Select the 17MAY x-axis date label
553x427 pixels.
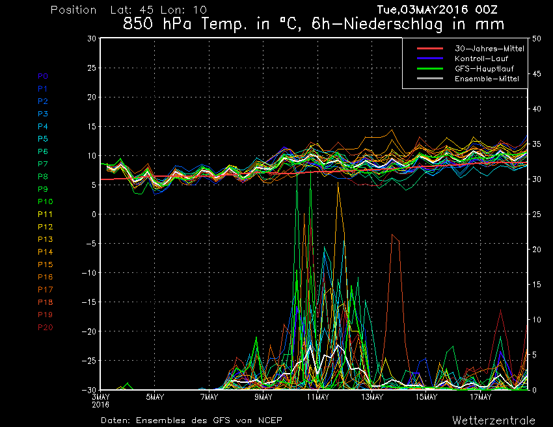click(480, 397)
